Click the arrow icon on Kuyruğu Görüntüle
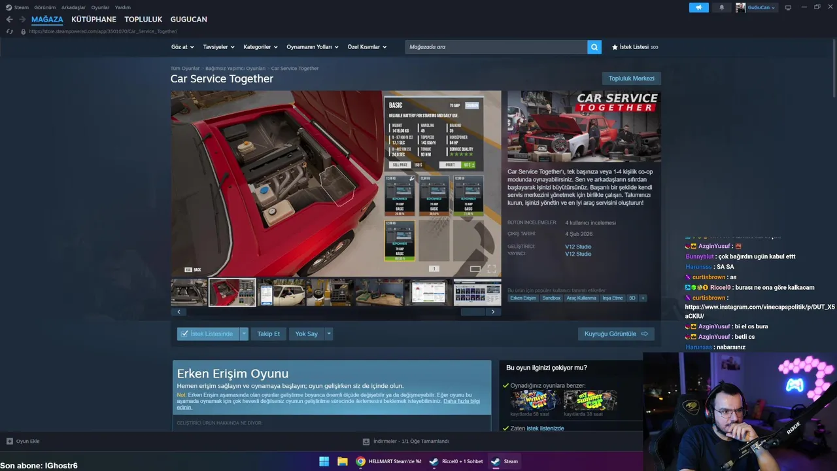The image size is (837, 471). coord(644,334)
